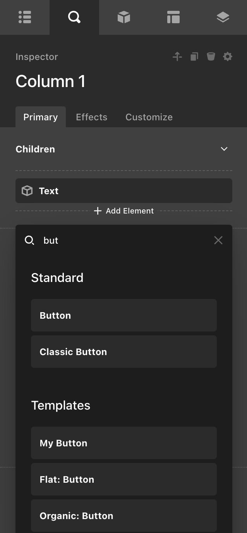The height and width of the screenshot is (533, 247).
Task: Open the Layers stack icon in top bar
Action: pos(223,17)
